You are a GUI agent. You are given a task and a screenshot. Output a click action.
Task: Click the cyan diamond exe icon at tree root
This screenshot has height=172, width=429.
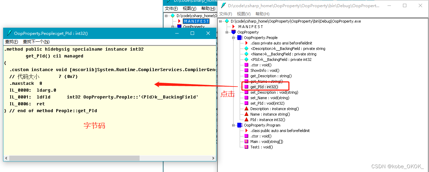tap(227, 21)
